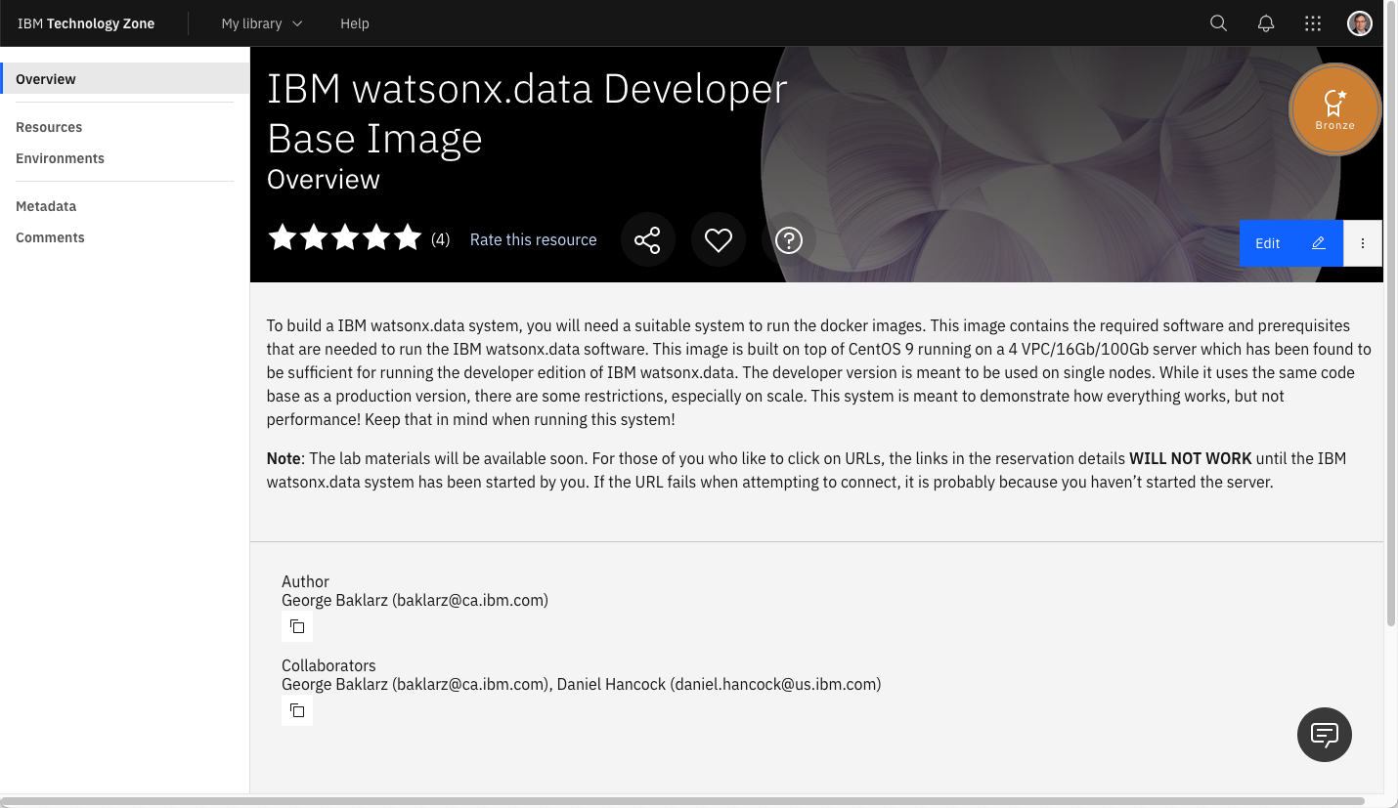
Task: Click the first rating star
Action: (283, 237)
